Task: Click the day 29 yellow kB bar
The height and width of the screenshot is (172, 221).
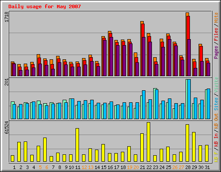Action: [x=194, y=147]
